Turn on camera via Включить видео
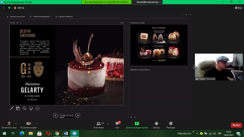Screen dimensions: 244x137 [x=28, y=125]
